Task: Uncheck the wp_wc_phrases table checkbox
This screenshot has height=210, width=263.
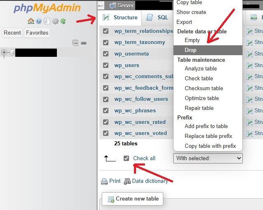Action: 106,110
